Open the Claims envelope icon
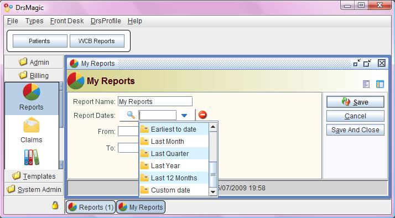Viewport: 395px width, 218px height. (32, 125)
